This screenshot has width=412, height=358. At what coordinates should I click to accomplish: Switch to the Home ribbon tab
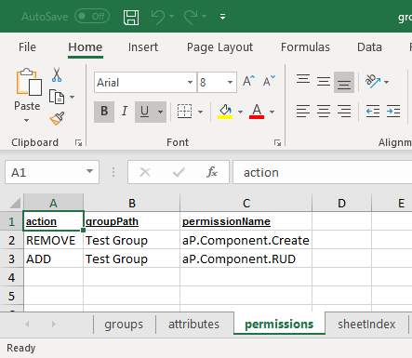(86, 47)
